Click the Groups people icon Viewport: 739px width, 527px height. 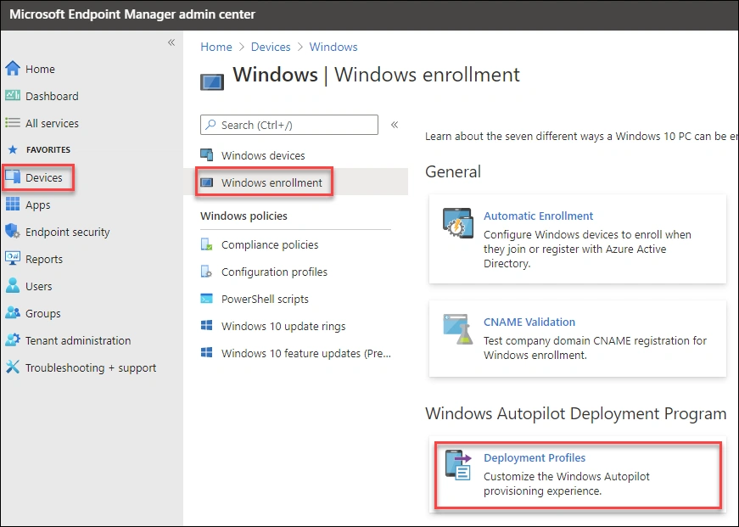point(13,313)
